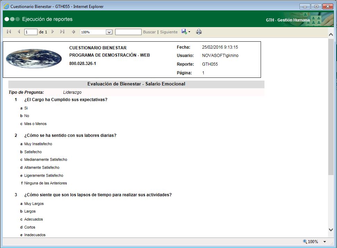
Task: Click the Siguiente link
Action: click(x=168, y=32)
